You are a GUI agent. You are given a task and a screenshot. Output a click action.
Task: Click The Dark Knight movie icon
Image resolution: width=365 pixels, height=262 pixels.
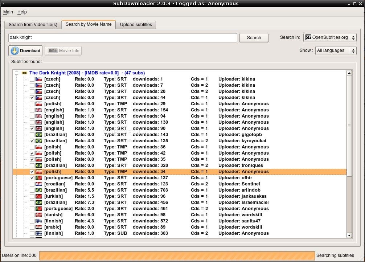[24, 73]
